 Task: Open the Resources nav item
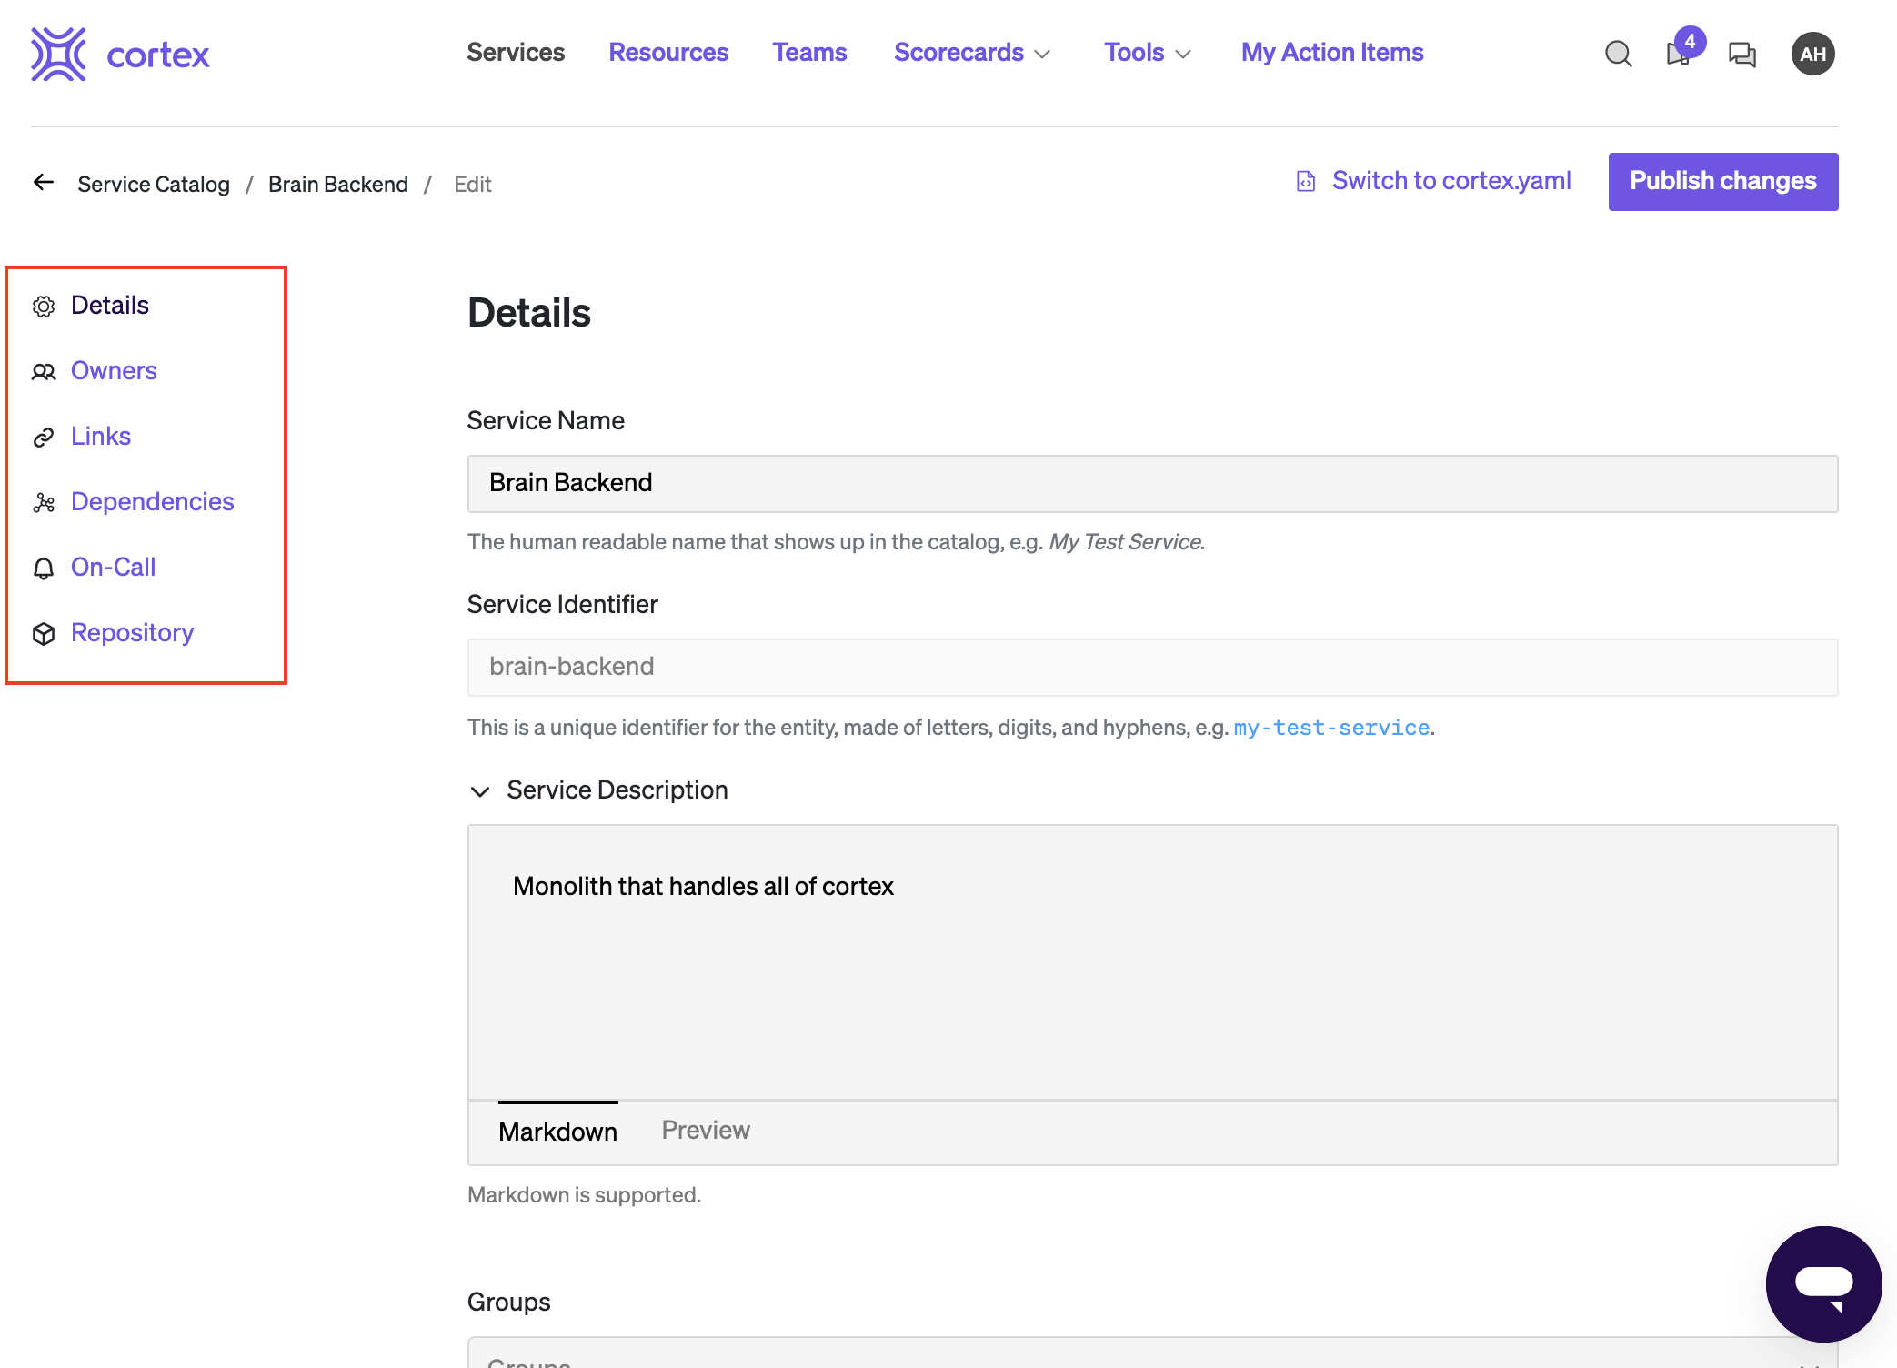[668, 53]
